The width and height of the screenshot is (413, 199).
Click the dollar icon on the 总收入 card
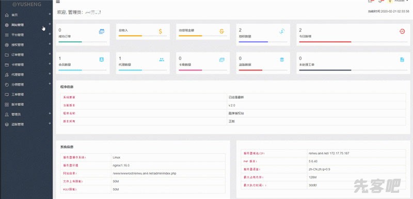click(x=161, y=31)
